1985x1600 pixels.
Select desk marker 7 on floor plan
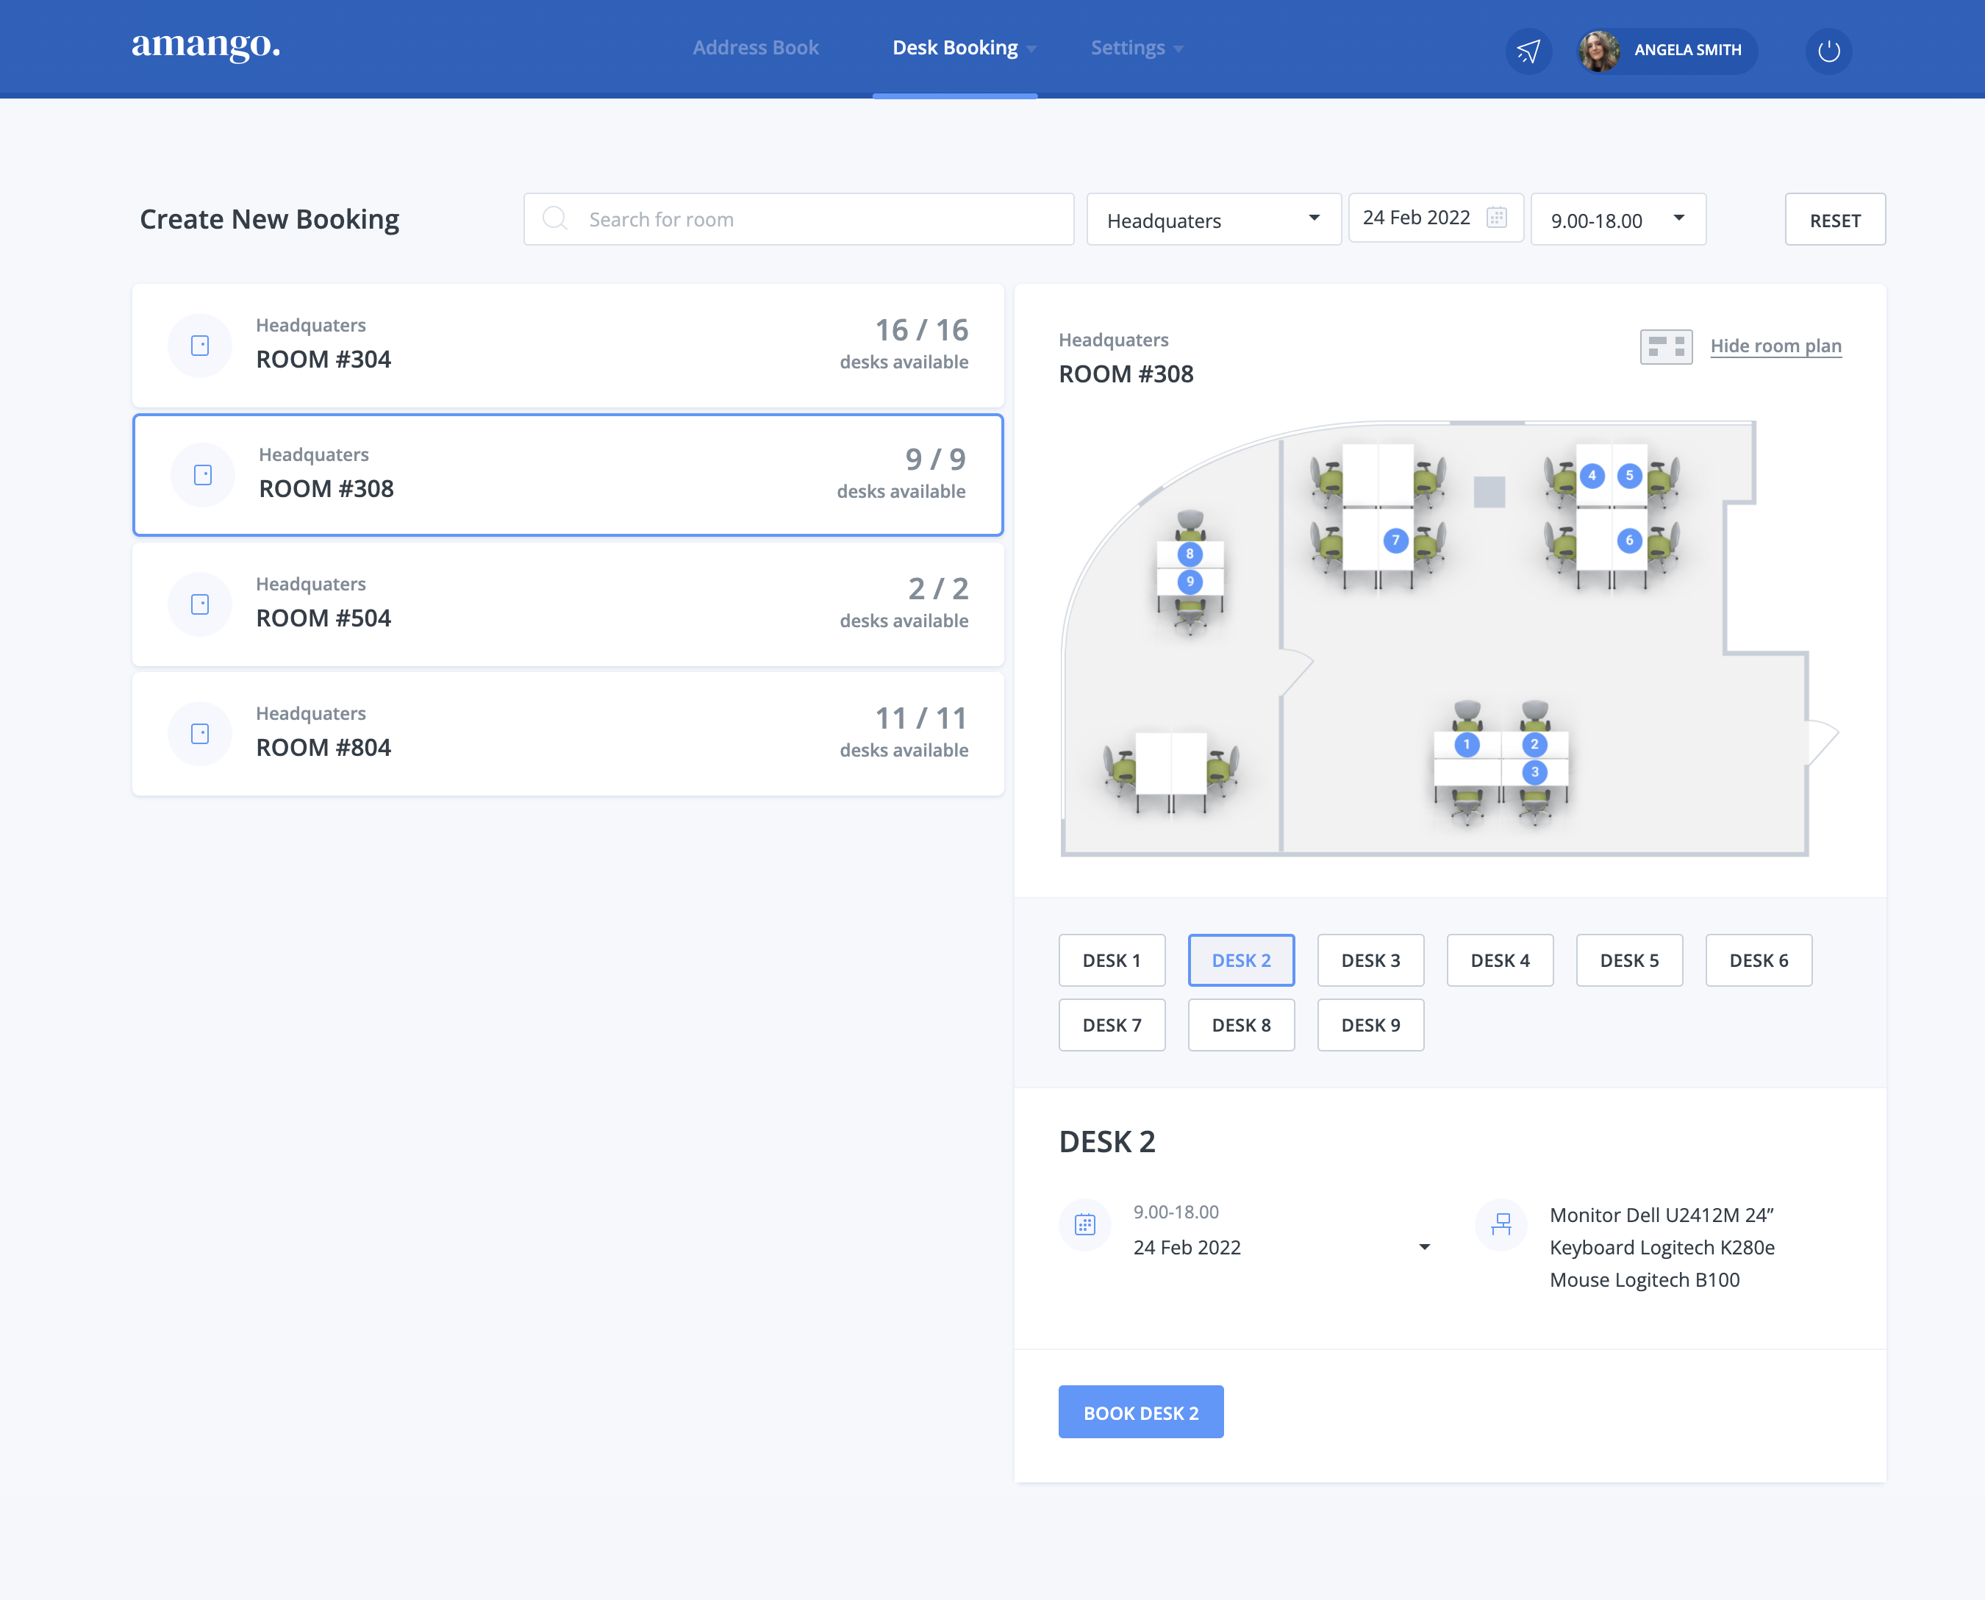1395,541
